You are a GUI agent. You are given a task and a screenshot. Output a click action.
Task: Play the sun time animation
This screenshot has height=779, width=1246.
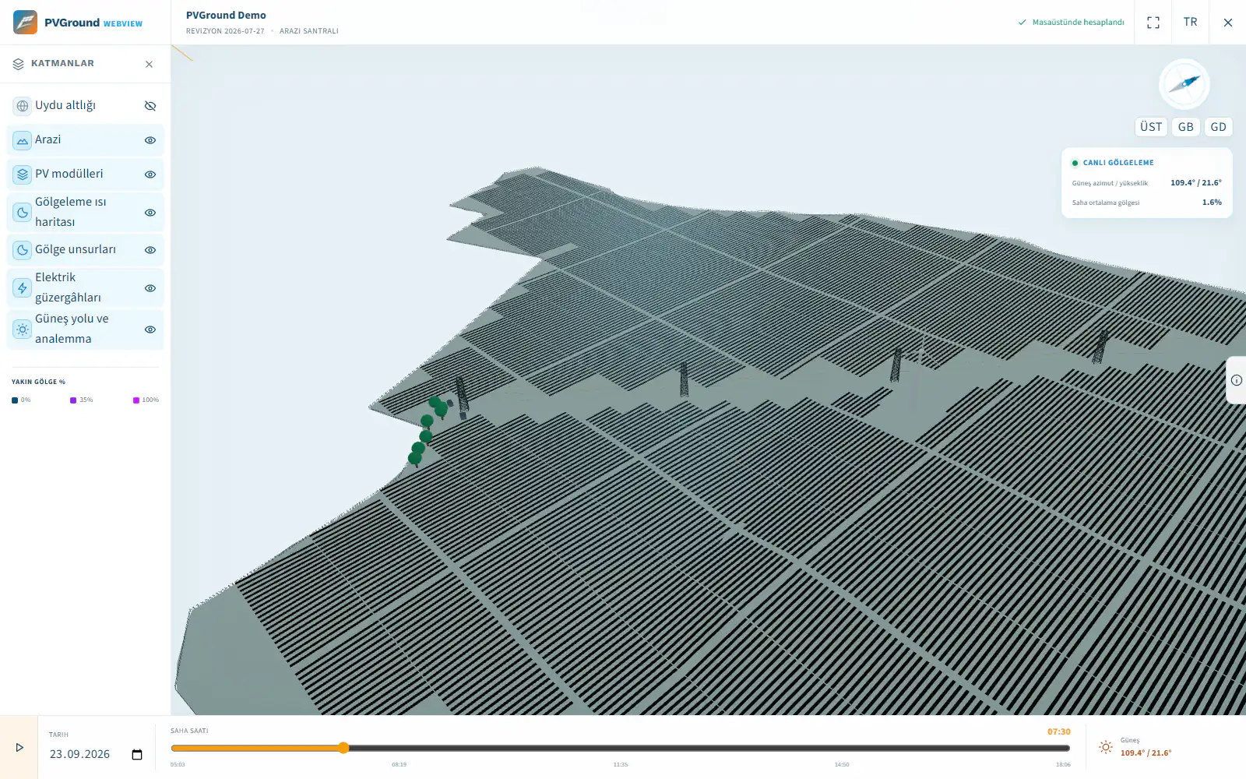tap(19, 748)
